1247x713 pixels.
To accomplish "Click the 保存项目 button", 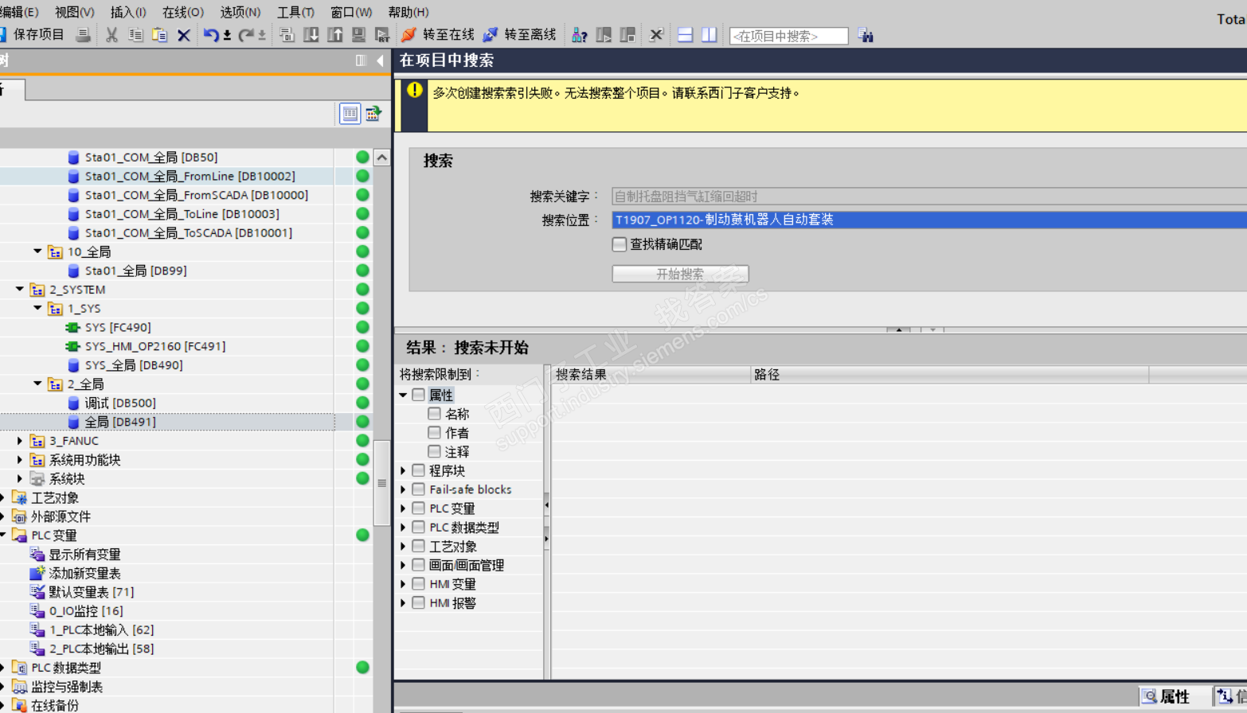I will coord(33,35).
